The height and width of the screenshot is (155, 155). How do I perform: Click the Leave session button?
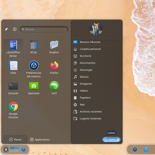click(x=111, y=139)
